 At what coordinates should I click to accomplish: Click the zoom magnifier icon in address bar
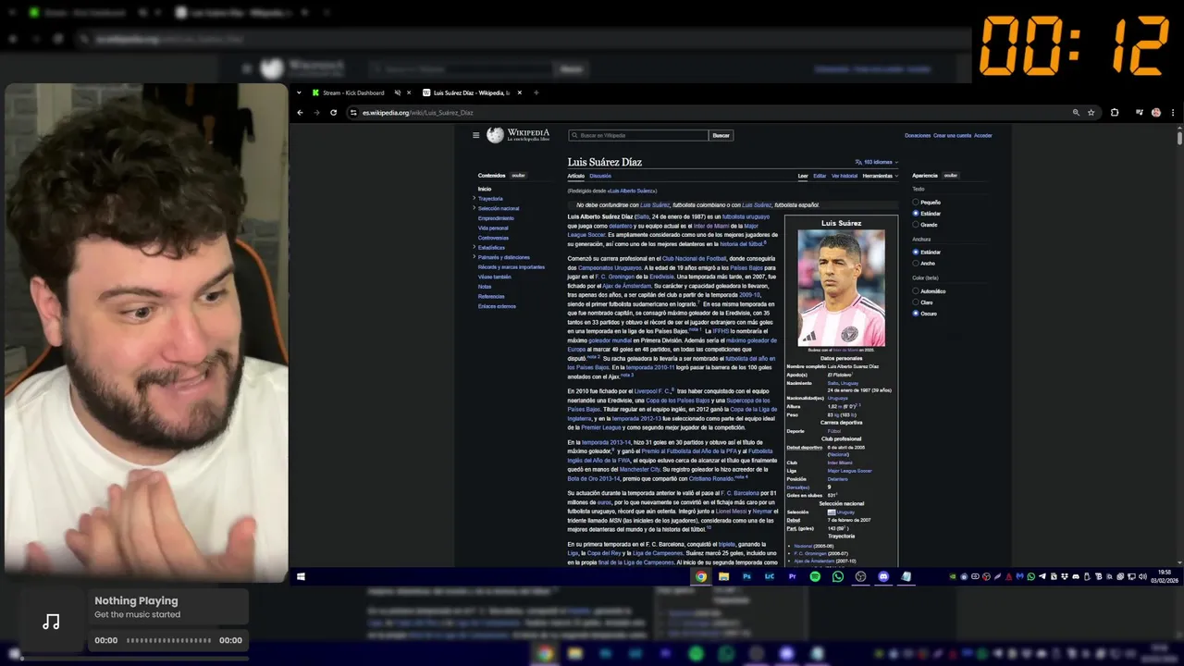pyautogui.click(x=1076, y=113)
